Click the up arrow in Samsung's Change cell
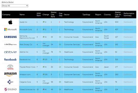The height and width of the screenshot is (93, 138). [44, 37]
